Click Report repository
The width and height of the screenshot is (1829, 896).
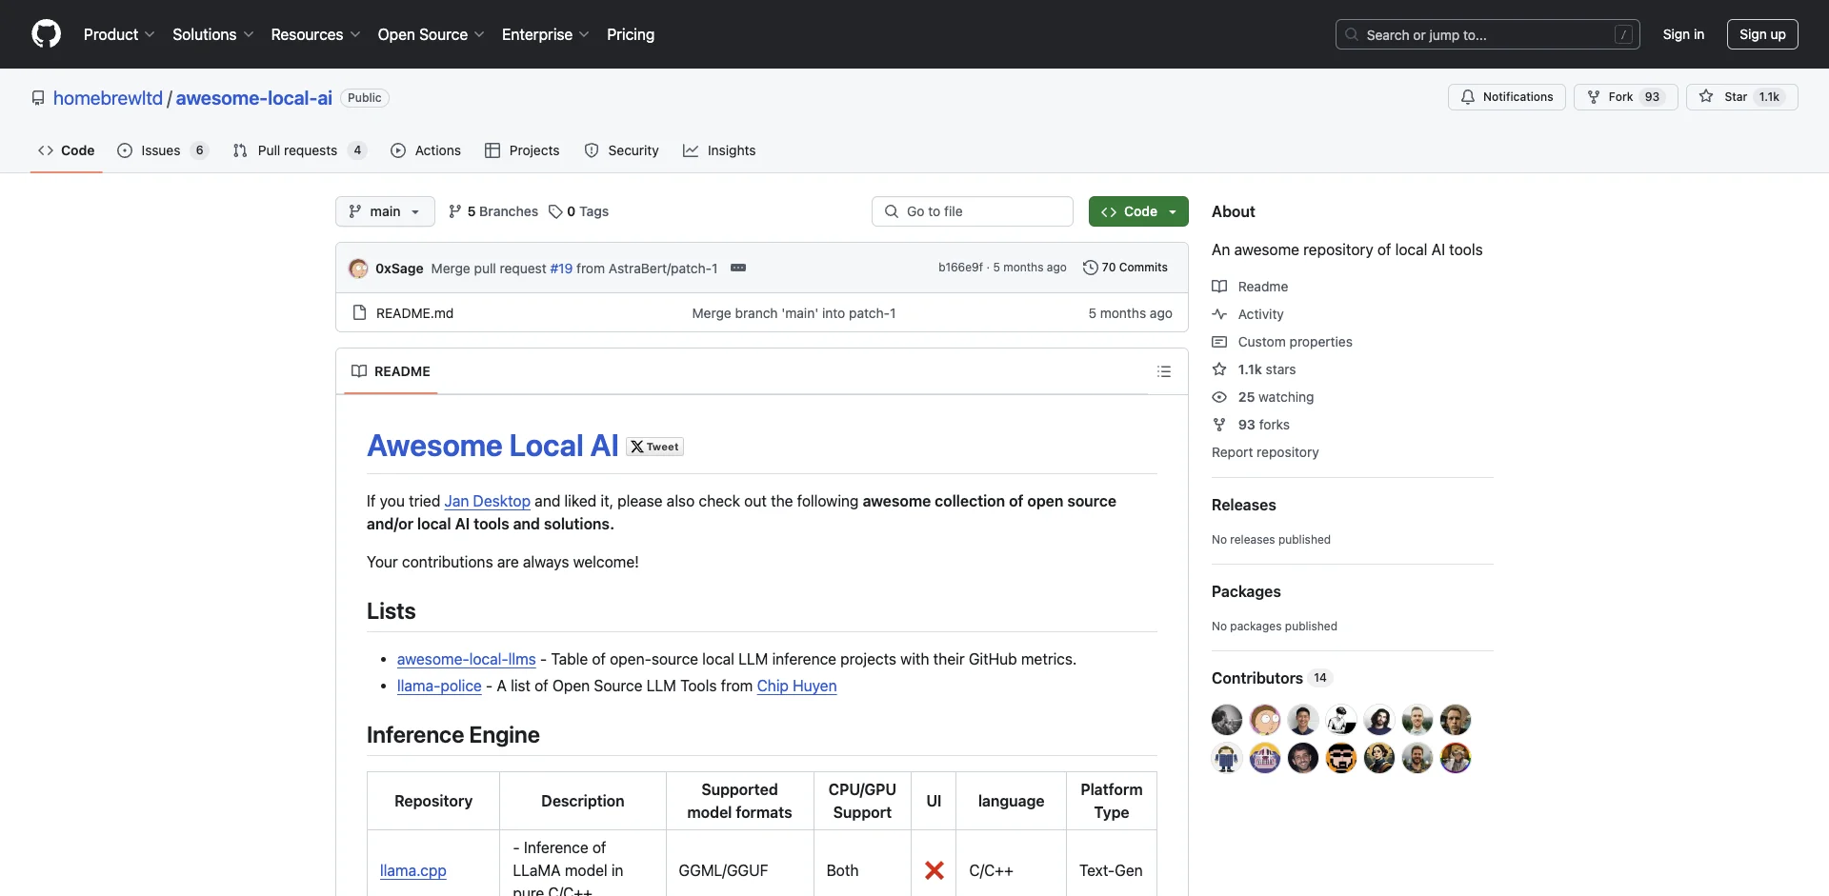[1265, 452]
